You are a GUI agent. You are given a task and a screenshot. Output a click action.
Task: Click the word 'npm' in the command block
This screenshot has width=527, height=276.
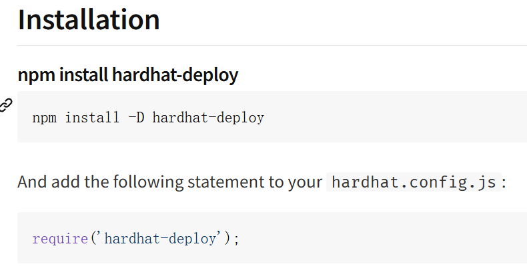[x=45, y=118]
